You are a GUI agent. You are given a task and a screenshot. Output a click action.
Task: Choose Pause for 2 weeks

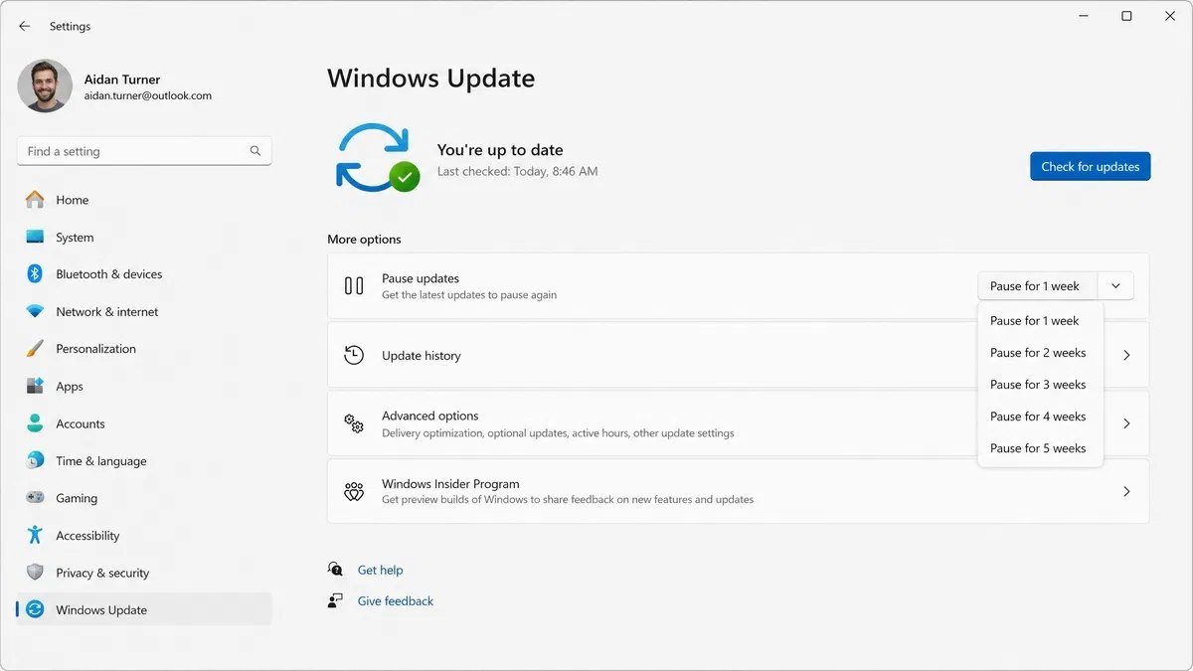pos(1040,353)
